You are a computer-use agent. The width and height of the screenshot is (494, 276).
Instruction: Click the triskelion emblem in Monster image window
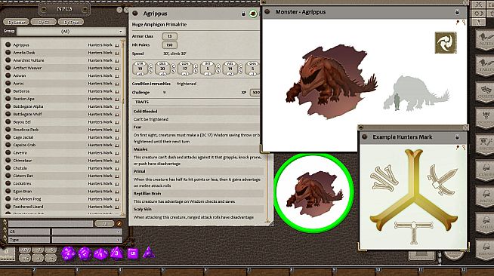446,42
